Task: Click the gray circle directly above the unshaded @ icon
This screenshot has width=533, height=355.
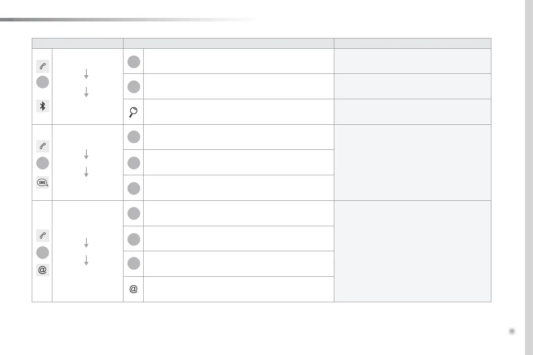Action: [x=133, y=264]
